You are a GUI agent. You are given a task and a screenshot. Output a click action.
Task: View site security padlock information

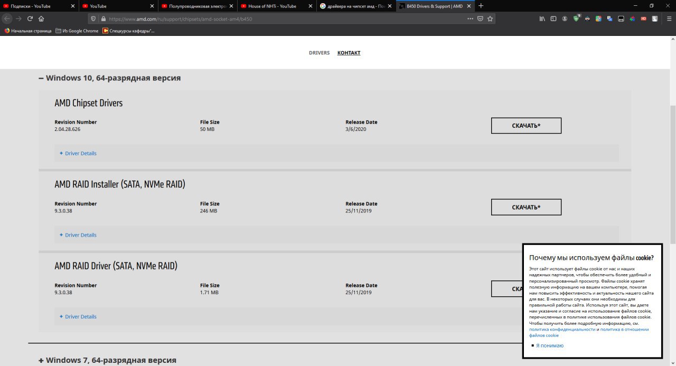click(103, 18)
